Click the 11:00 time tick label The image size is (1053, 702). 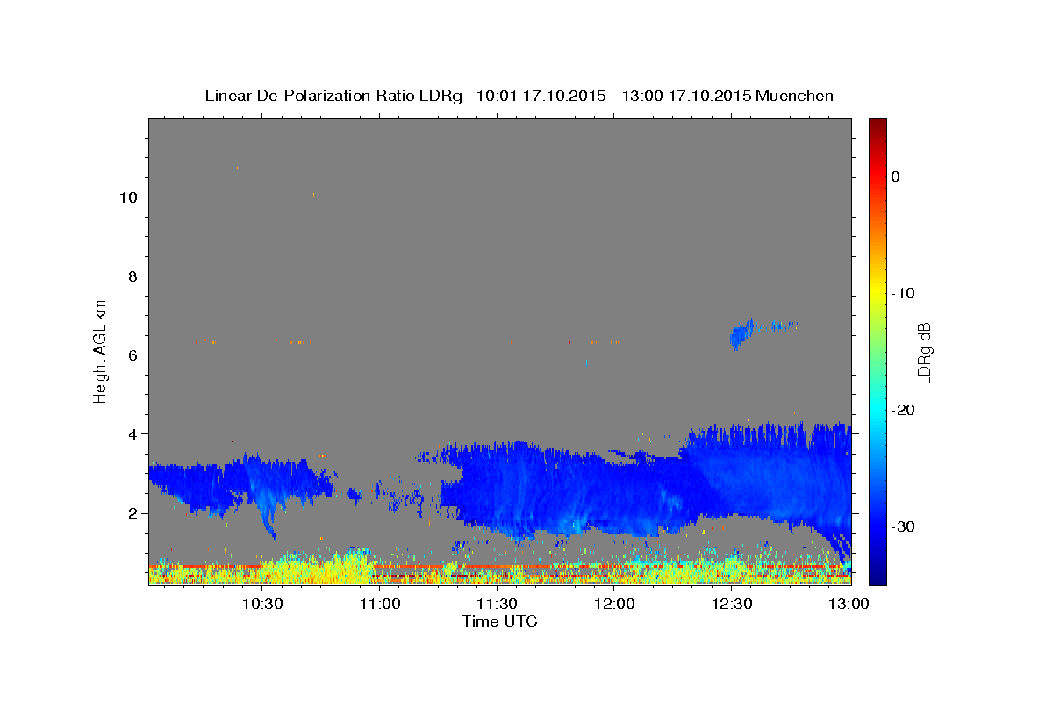(380, 604)
